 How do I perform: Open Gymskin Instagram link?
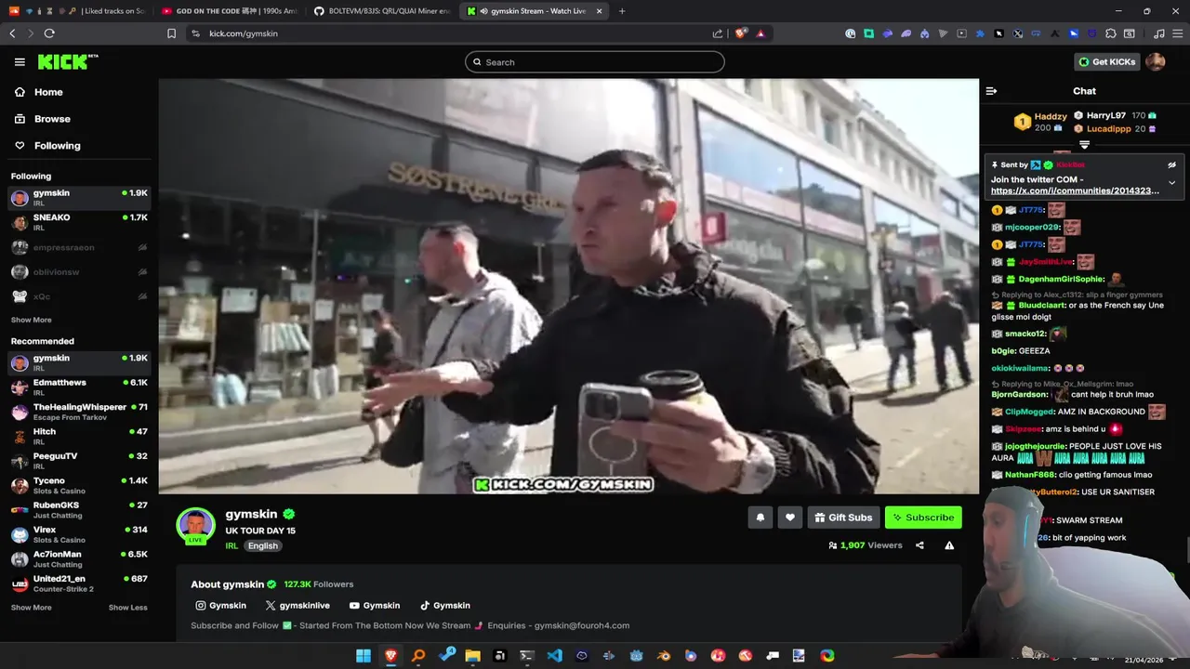[x=221, y=606]
